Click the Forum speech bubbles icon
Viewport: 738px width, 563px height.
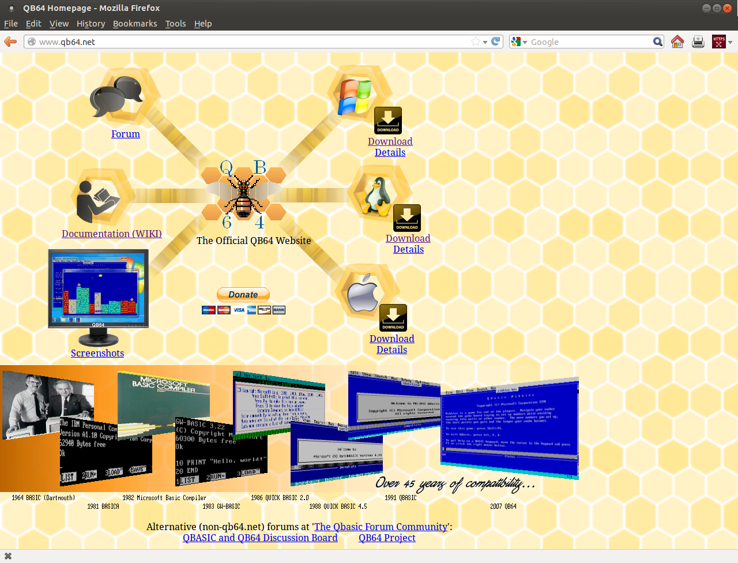point(116,96)
